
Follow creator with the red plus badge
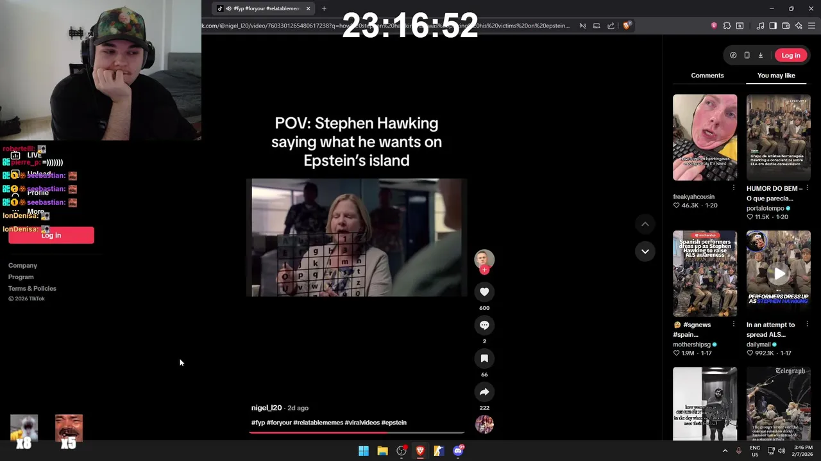point(484,270)
